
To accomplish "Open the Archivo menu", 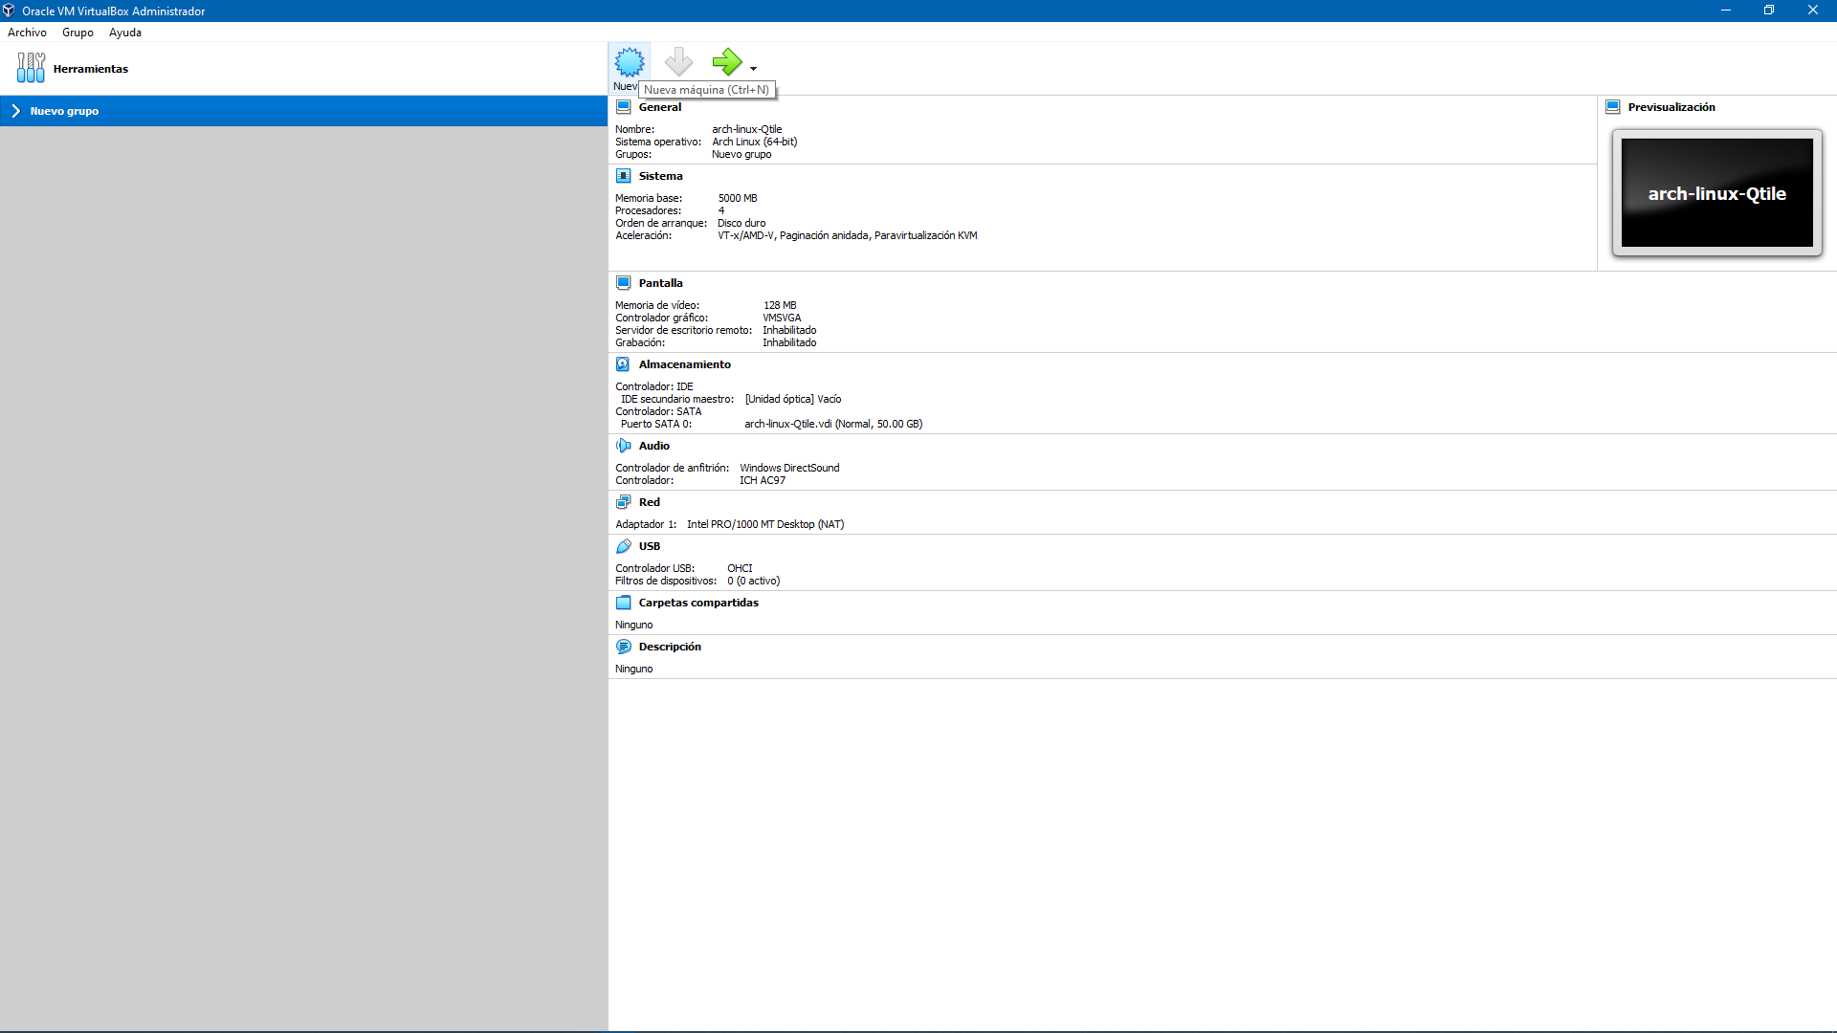I will click(27, 33).
